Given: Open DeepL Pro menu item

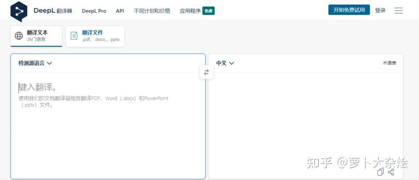Looking at the screenshot, I should point(94,11).
